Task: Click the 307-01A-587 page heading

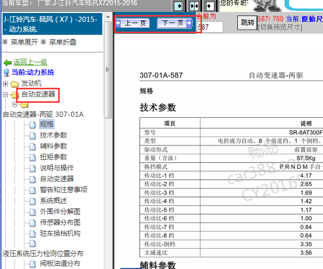Action: (x=161, y=75)
